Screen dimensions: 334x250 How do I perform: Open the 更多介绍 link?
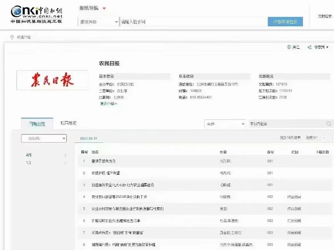108,104
